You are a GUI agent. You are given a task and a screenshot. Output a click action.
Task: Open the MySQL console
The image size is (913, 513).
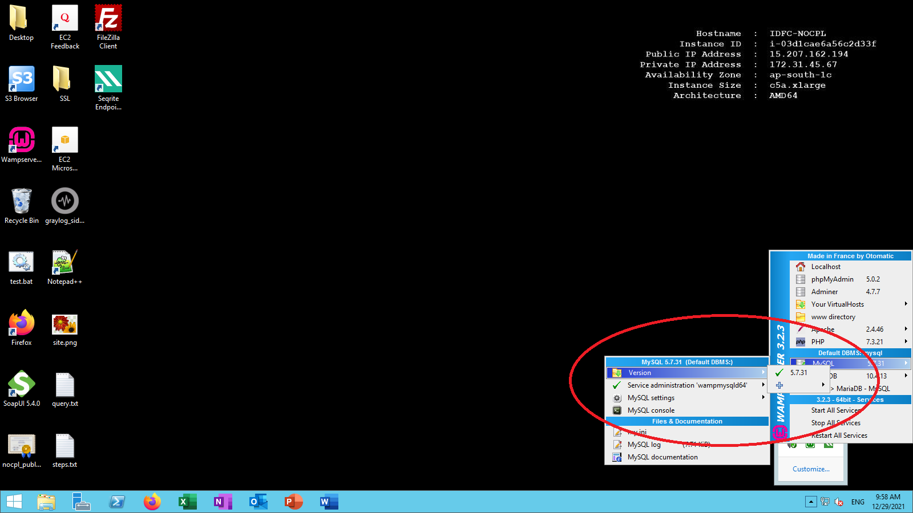click(687, 410)
